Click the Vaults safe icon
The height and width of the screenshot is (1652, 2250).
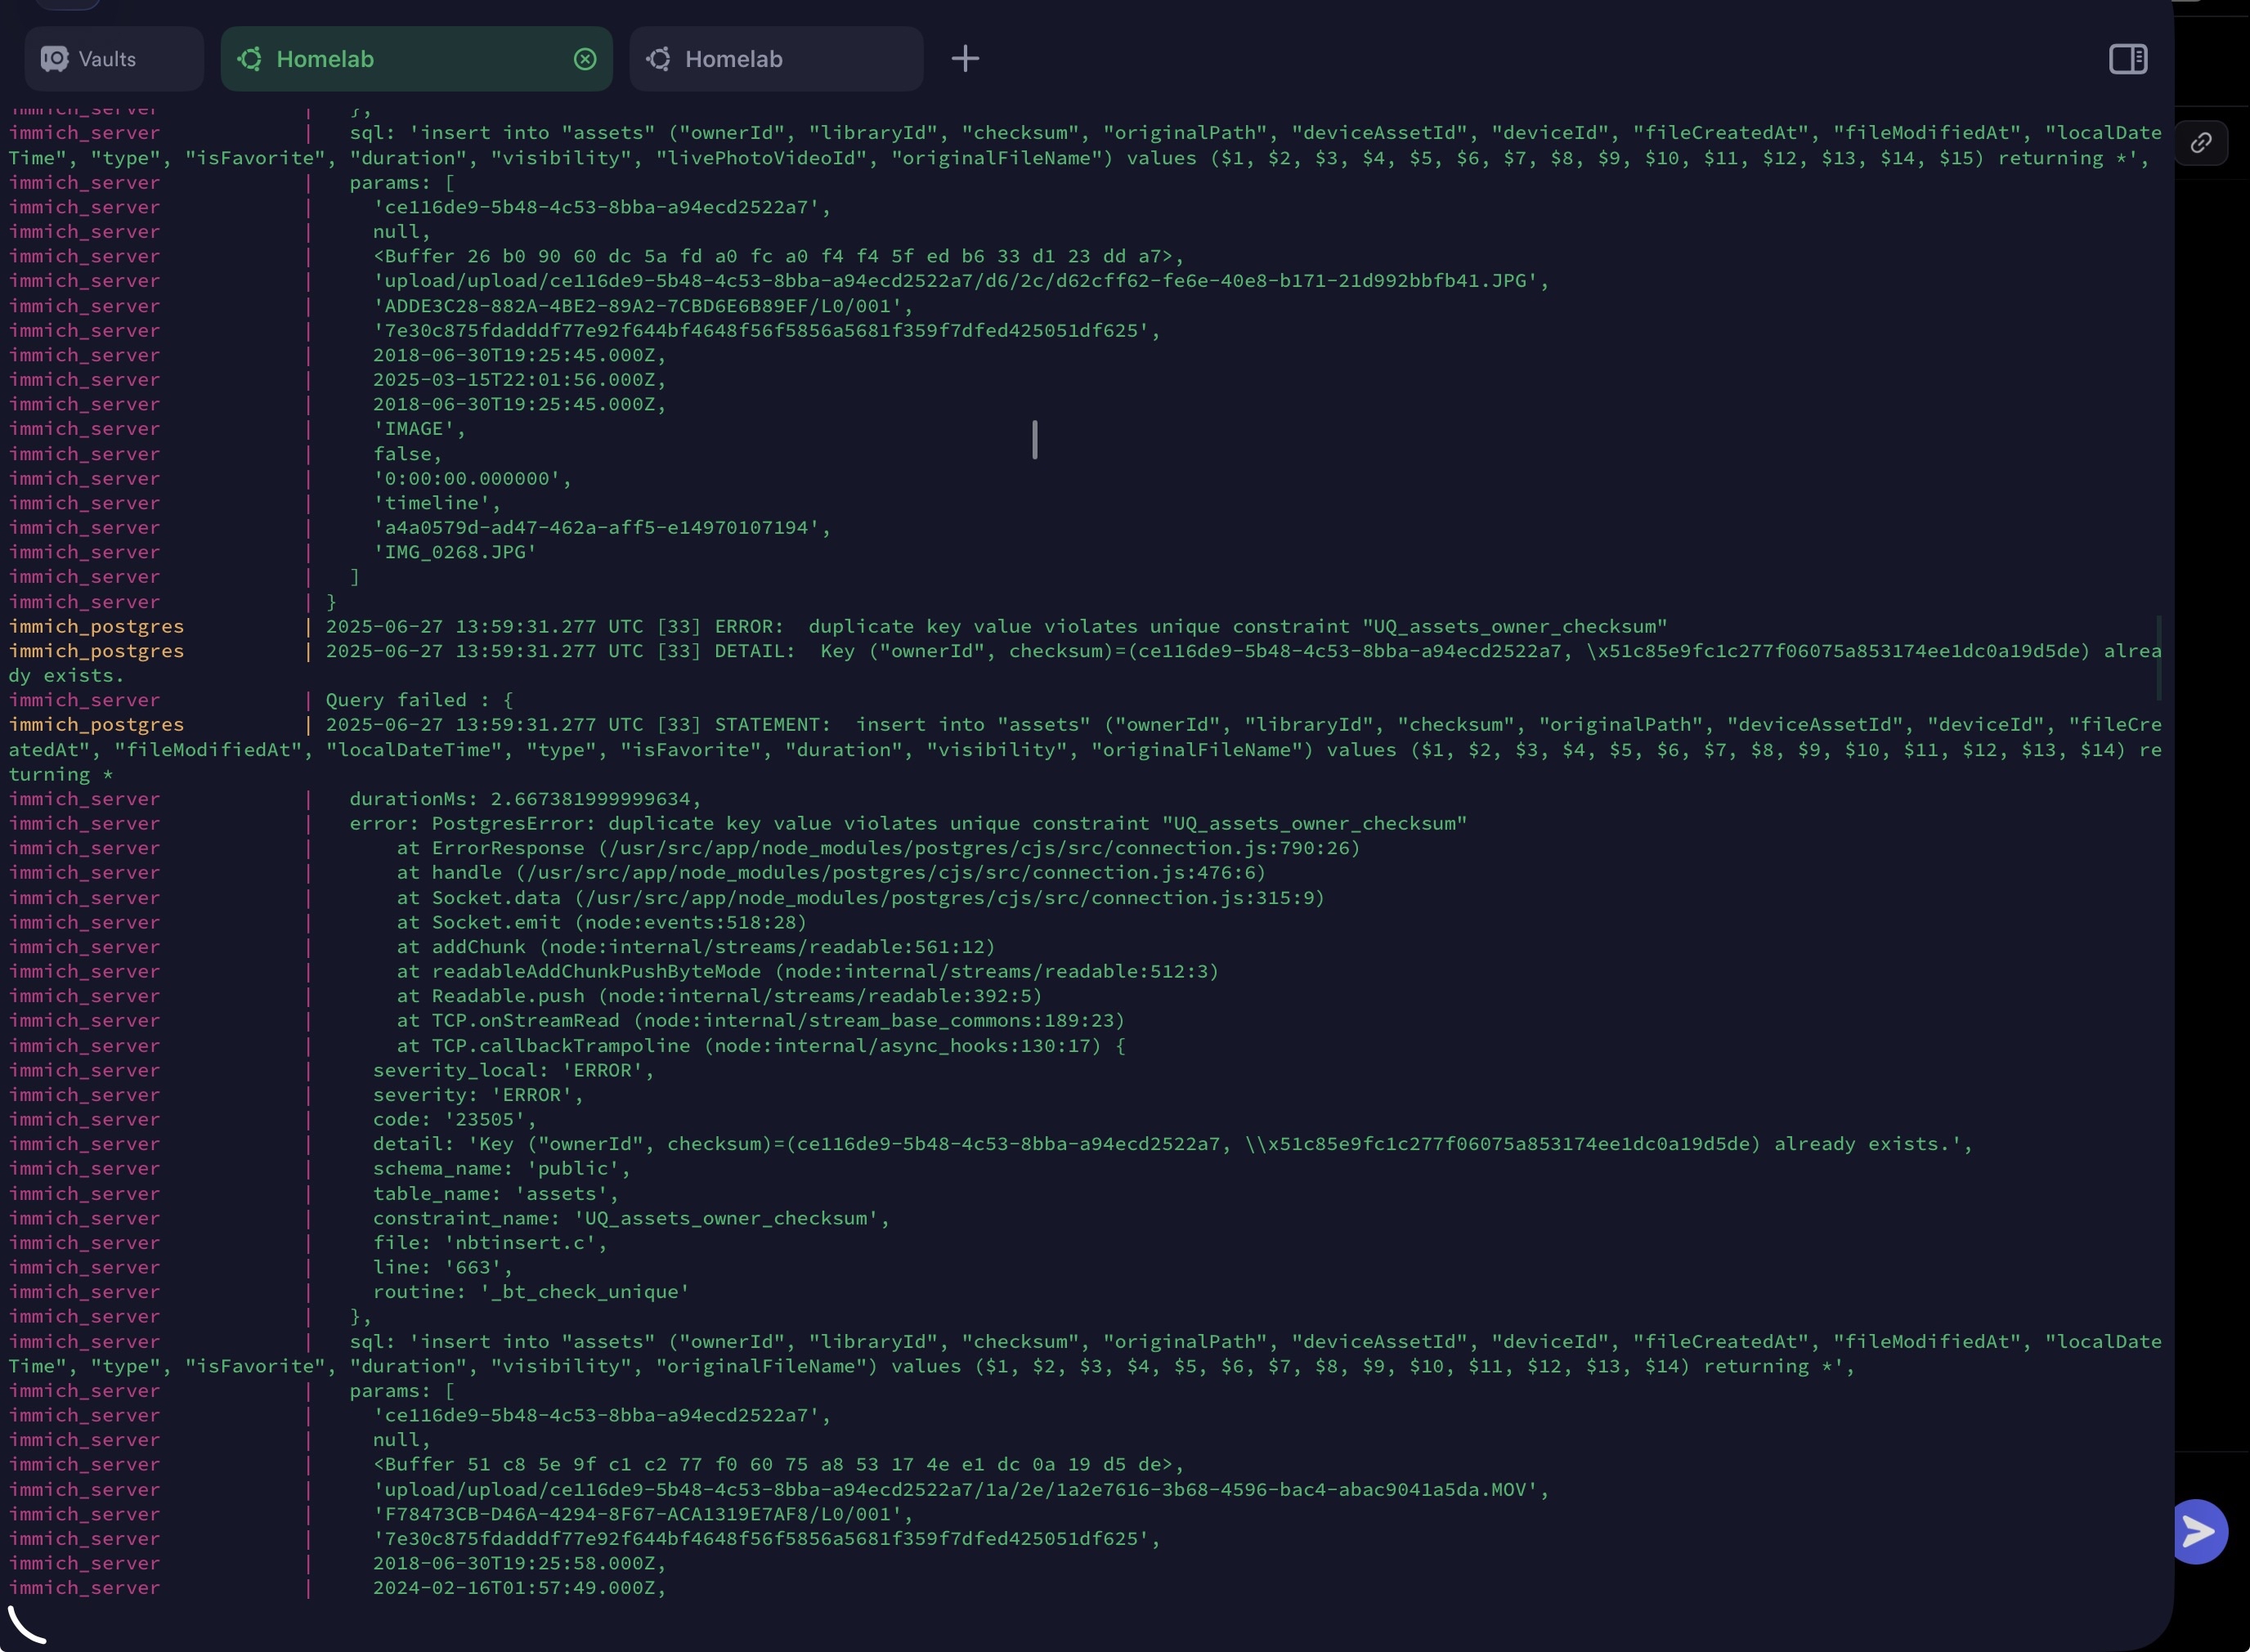[55, 59]
